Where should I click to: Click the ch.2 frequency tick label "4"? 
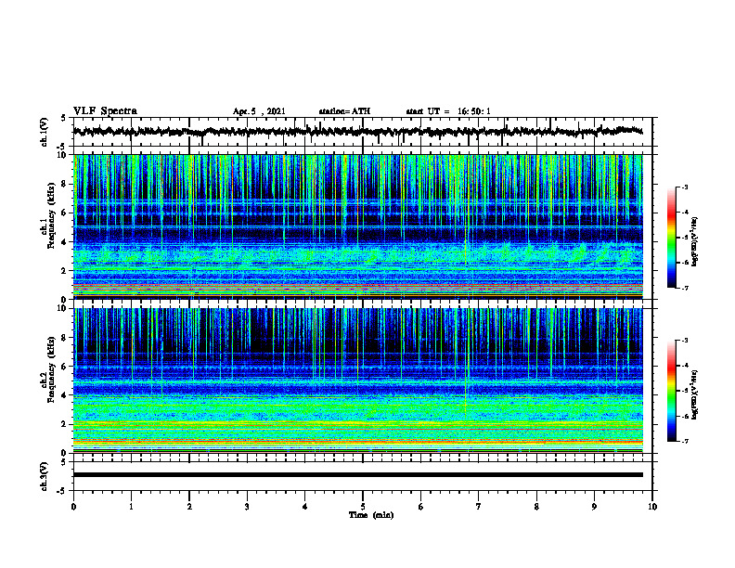[65, 395]
